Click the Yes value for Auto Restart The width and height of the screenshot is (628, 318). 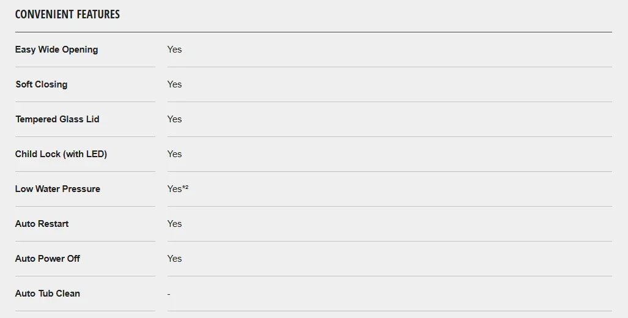pos(174,224)
